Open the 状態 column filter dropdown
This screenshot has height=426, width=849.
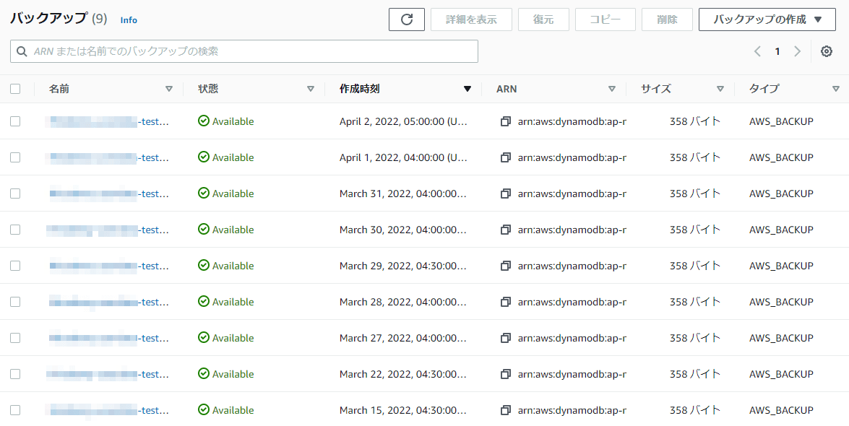pyautogui.click(x=311, y=89)
